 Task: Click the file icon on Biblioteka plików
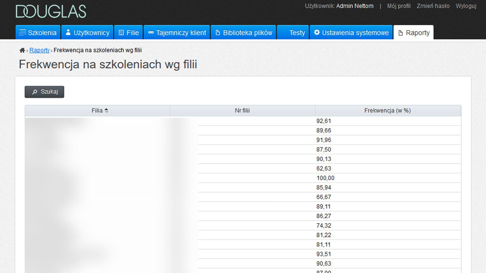pos(218,33)
